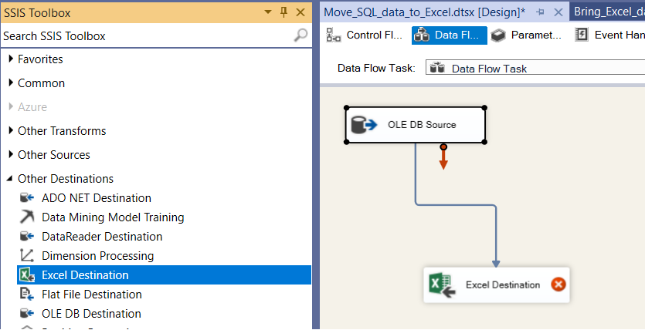
Task: Open the Parameters tab
Action: [x=527, y=35]
